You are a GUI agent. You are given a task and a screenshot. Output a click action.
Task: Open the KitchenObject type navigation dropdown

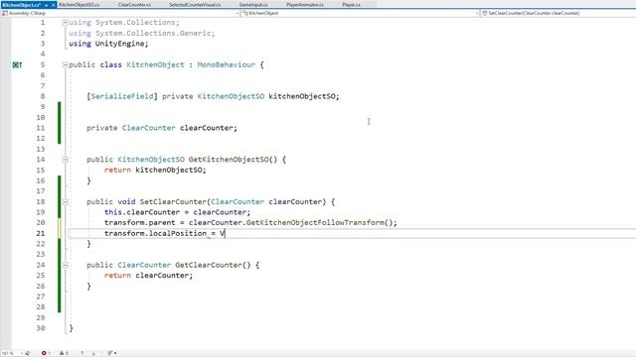[x=361, y=13]
